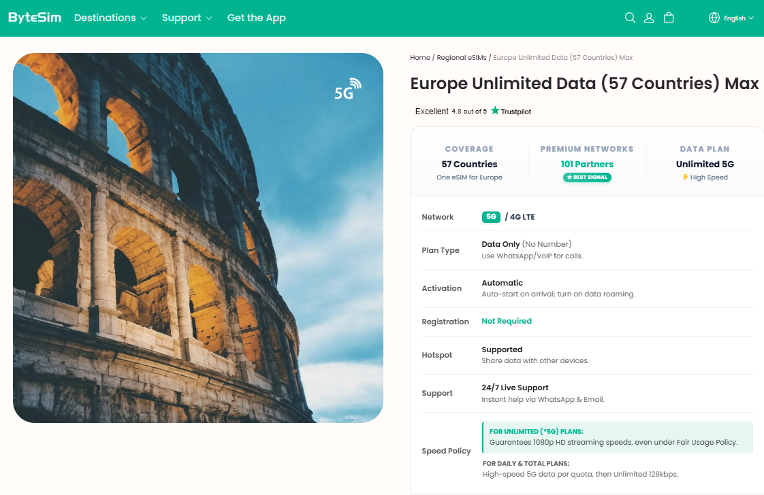The width and height of the screenshot is (764, 495).
Task: Open Regional eSIMs breadcrumb link
Action: coord(462,57)
